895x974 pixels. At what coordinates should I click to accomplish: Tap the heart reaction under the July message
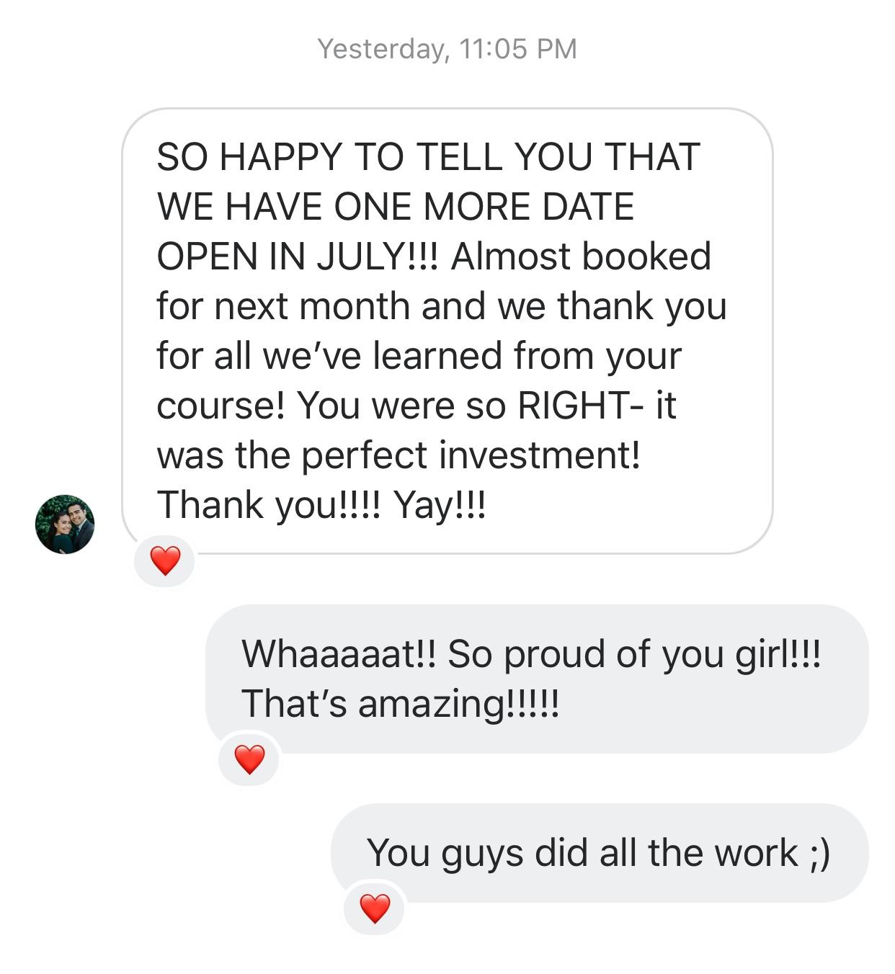pyautogui.click(x=164, y=560)
